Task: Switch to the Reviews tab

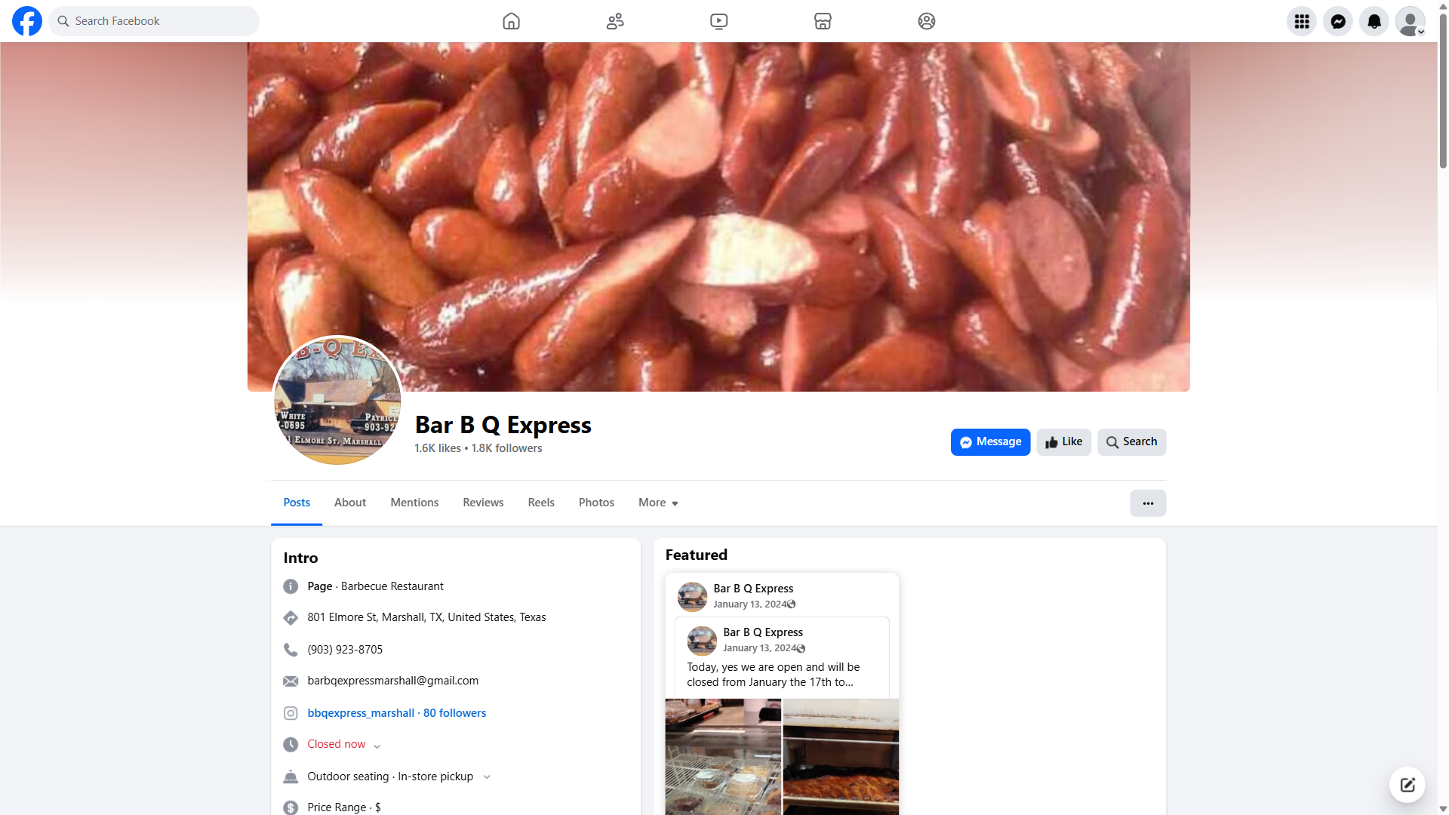Action: (483, 503)
